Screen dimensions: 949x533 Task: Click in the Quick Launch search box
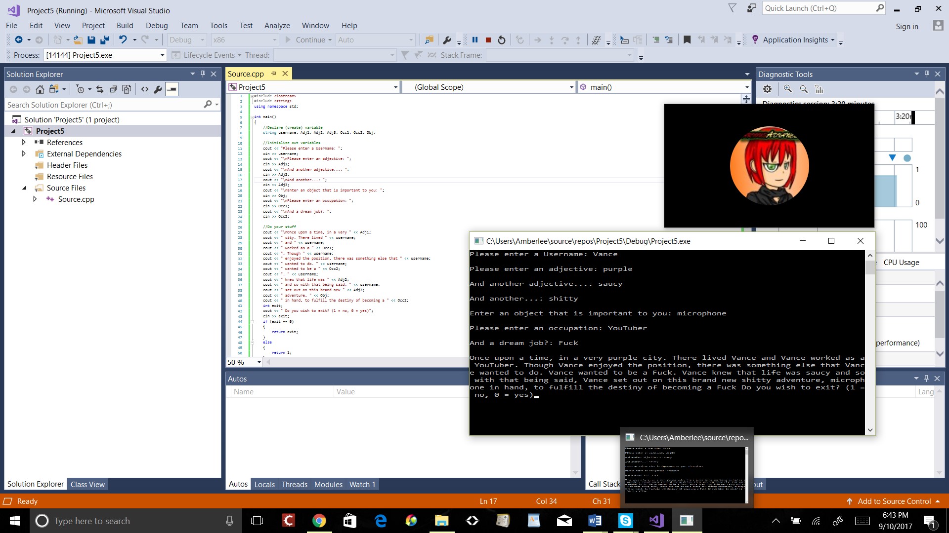(824, 8)
